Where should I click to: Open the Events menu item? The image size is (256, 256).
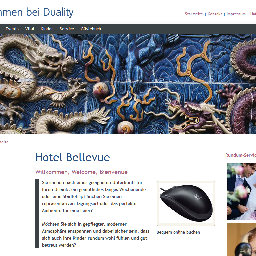click(x=12, y=29)
